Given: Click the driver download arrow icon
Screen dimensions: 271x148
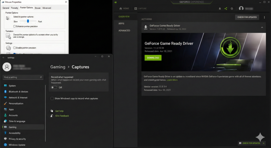Looking at the screenshot, I should click(x=146, y=27).
